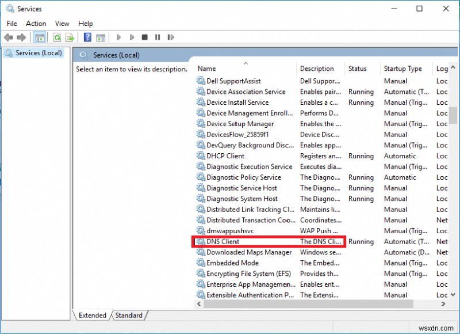Click the Export List toolbar icon

coord(68,37)
